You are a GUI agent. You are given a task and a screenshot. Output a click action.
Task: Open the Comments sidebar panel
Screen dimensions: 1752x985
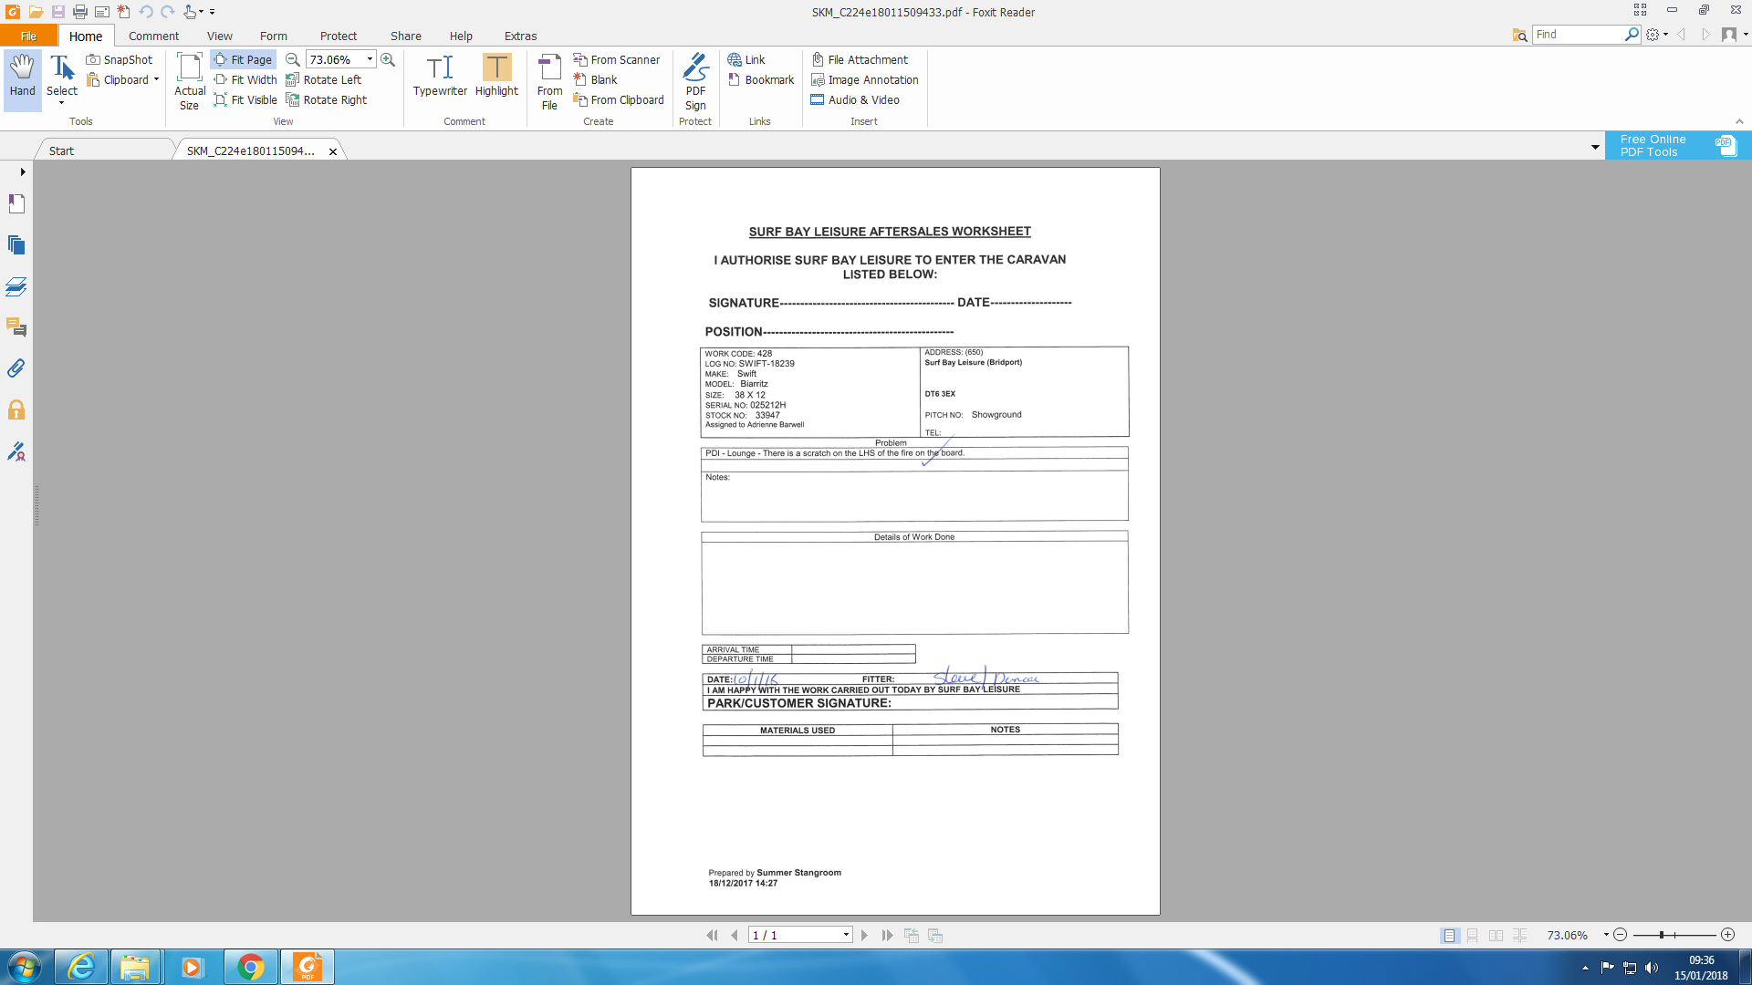16,327
